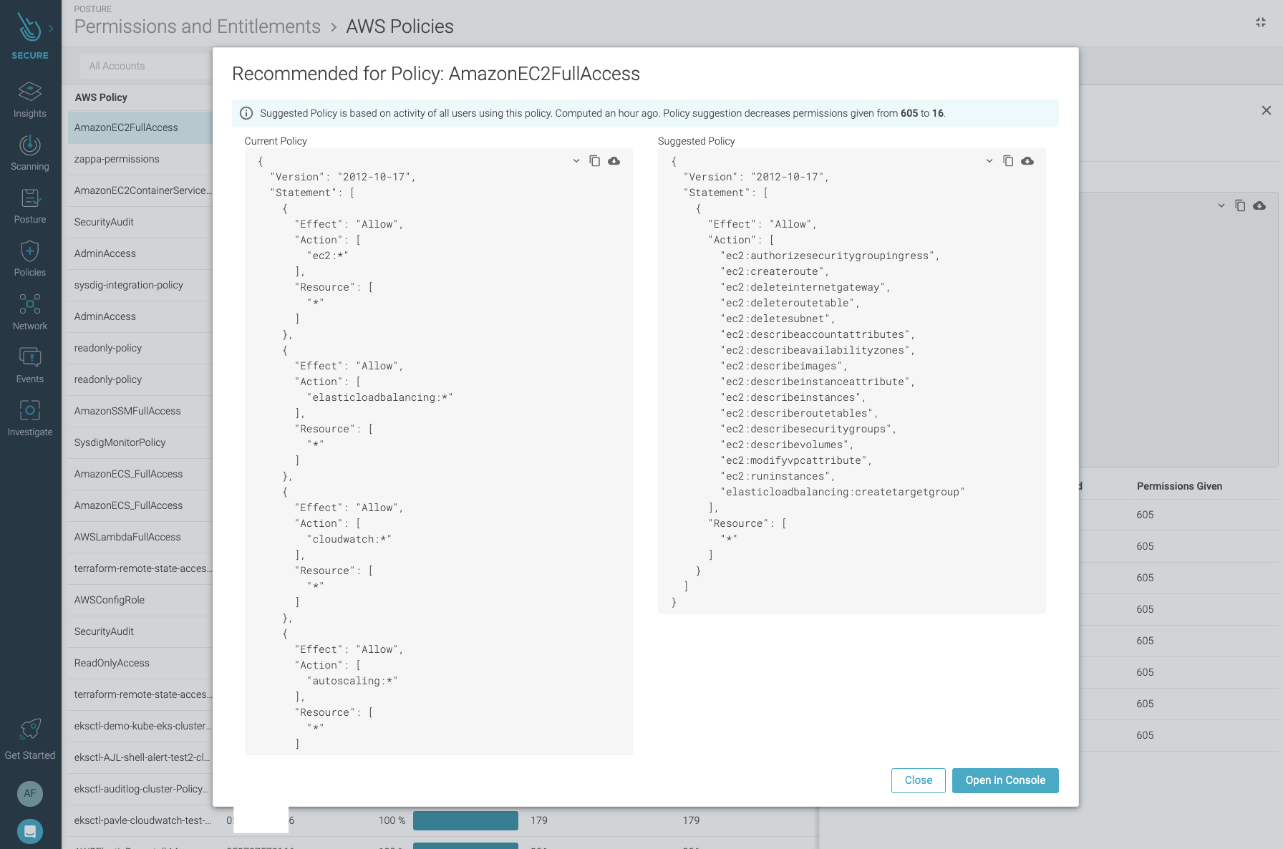Close the background side panel with X
Image resolution: width=1283 pixels, height=849 pixels.
pos(1267,110)
